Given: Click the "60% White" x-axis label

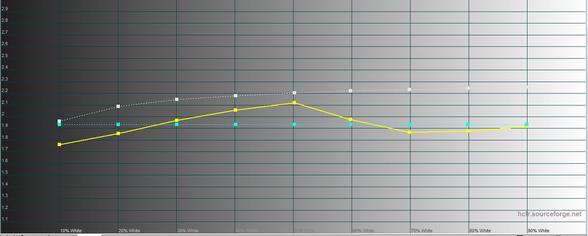Looking at the screenshot, I should tap(363, 231).
